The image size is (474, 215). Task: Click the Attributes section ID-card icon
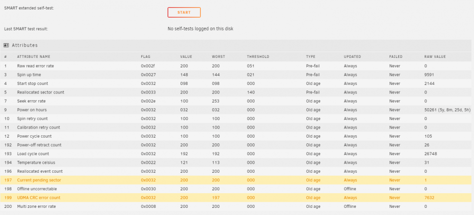[6, 45]
